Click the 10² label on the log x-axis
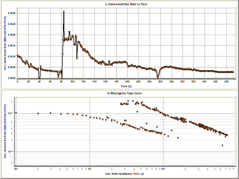 (163, 168)
